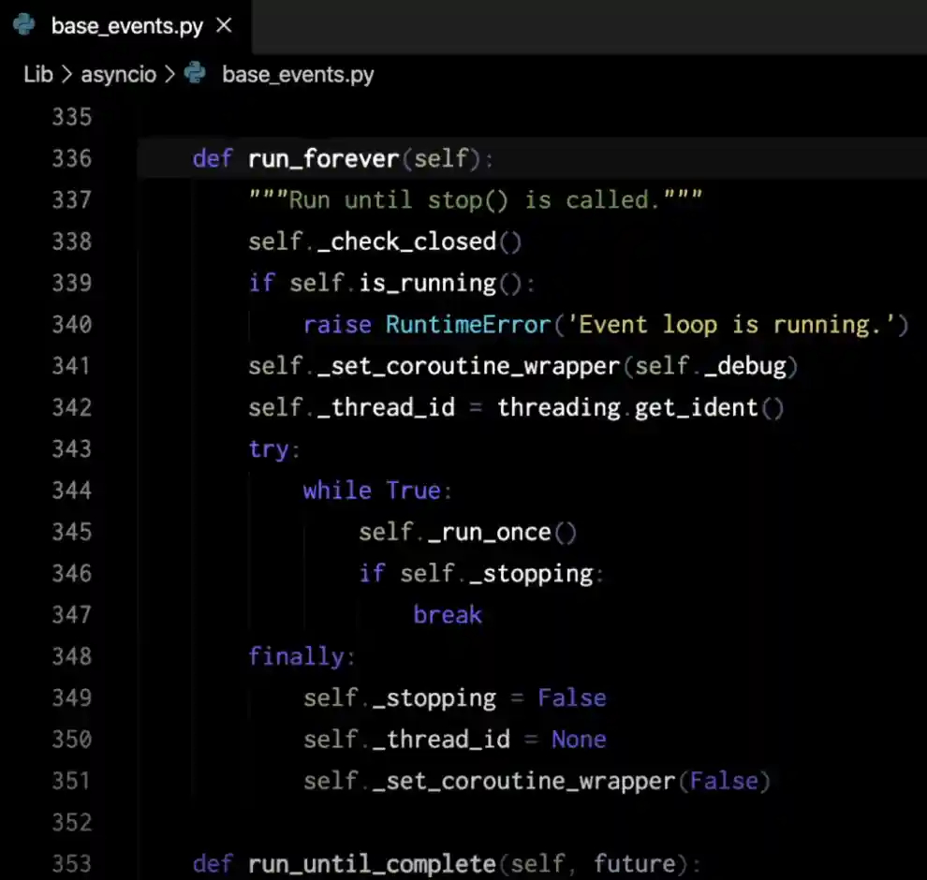This screenshot has height=880, width=927.
Task: Click None on line 350
Action: 580,740
